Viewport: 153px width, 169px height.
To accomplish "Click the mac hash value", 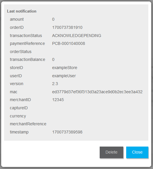I will 97,92.
